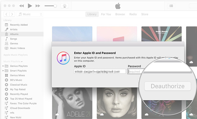
Task: Adjust the volume slider knob
Action: click(x=55, y=6)
